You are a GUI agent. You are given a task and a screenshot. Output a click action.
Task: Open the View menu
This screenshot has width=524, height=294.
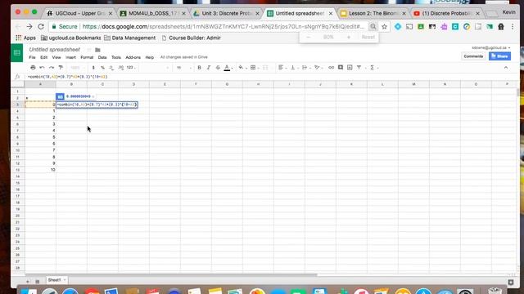56,57
